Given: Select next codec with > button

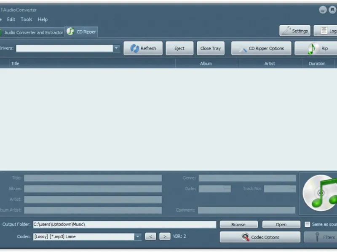Looking at the screenshot, I should coord(165,236).
